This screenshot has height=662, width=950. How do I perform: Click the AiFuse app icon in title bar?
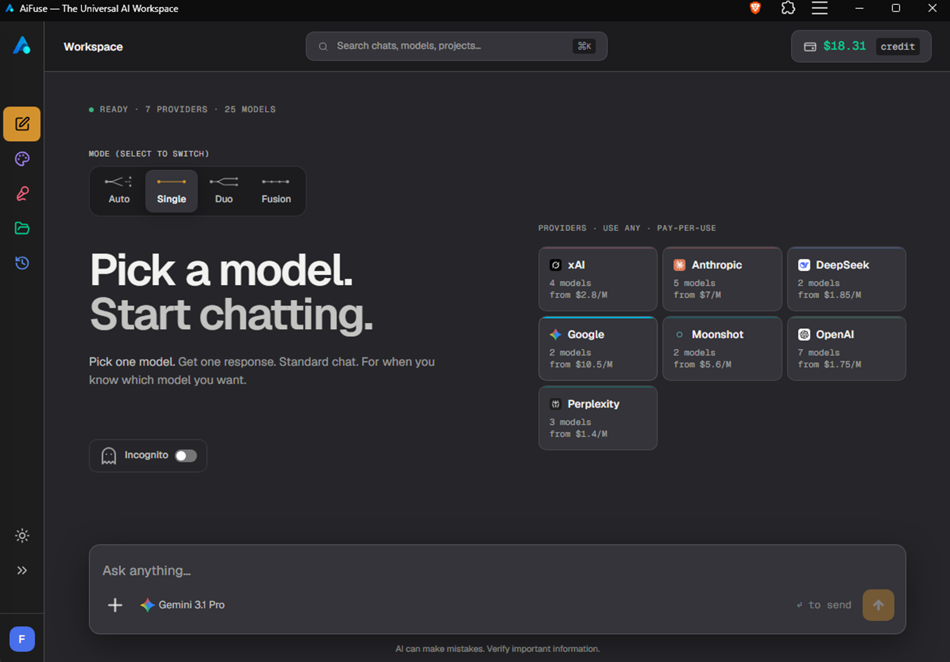tap(9, 8)
